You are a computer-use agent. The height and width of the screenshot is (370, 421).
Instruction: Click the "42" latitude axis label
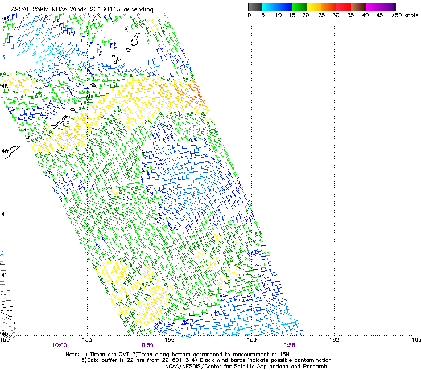tap(5, 275)
